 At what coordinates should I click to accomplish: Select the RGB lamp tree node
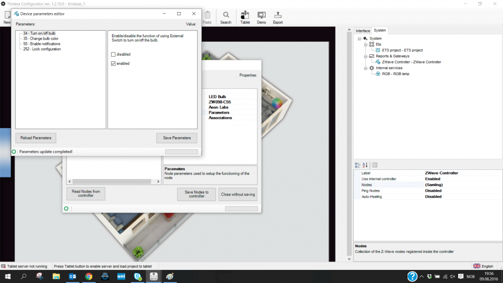[x=395, y=74]
